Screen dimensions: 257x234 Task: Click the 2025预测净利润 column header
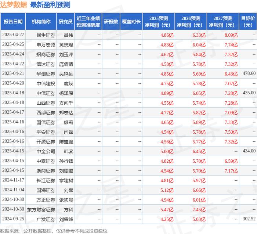click(159, 22)
